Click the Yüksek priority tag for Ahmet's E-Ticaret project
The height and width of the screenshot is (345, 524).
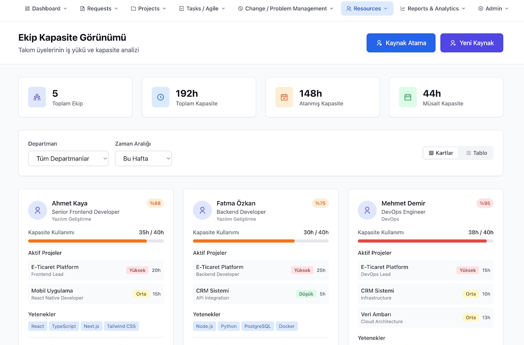tap(137, 270)
